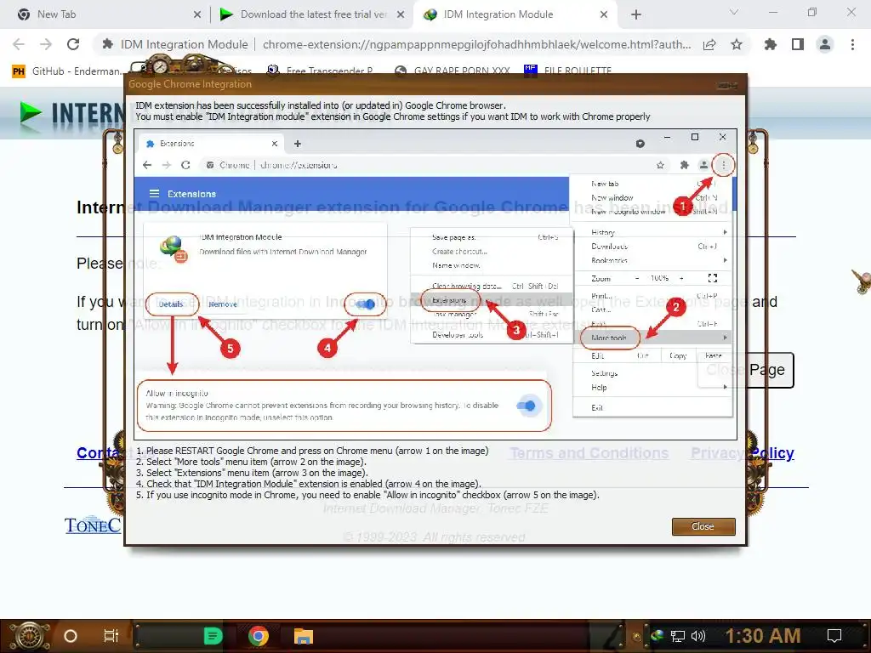Open the Chrome Extensions toolbar menu
The height and width of the screenshot is (653, 871).
click(771, 44)
